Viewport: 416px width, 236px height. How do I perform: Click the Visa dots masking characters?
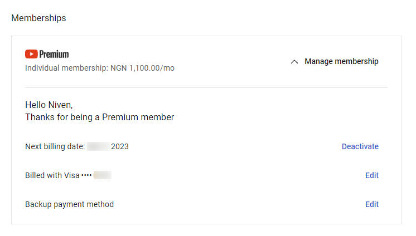coord(86,175)
